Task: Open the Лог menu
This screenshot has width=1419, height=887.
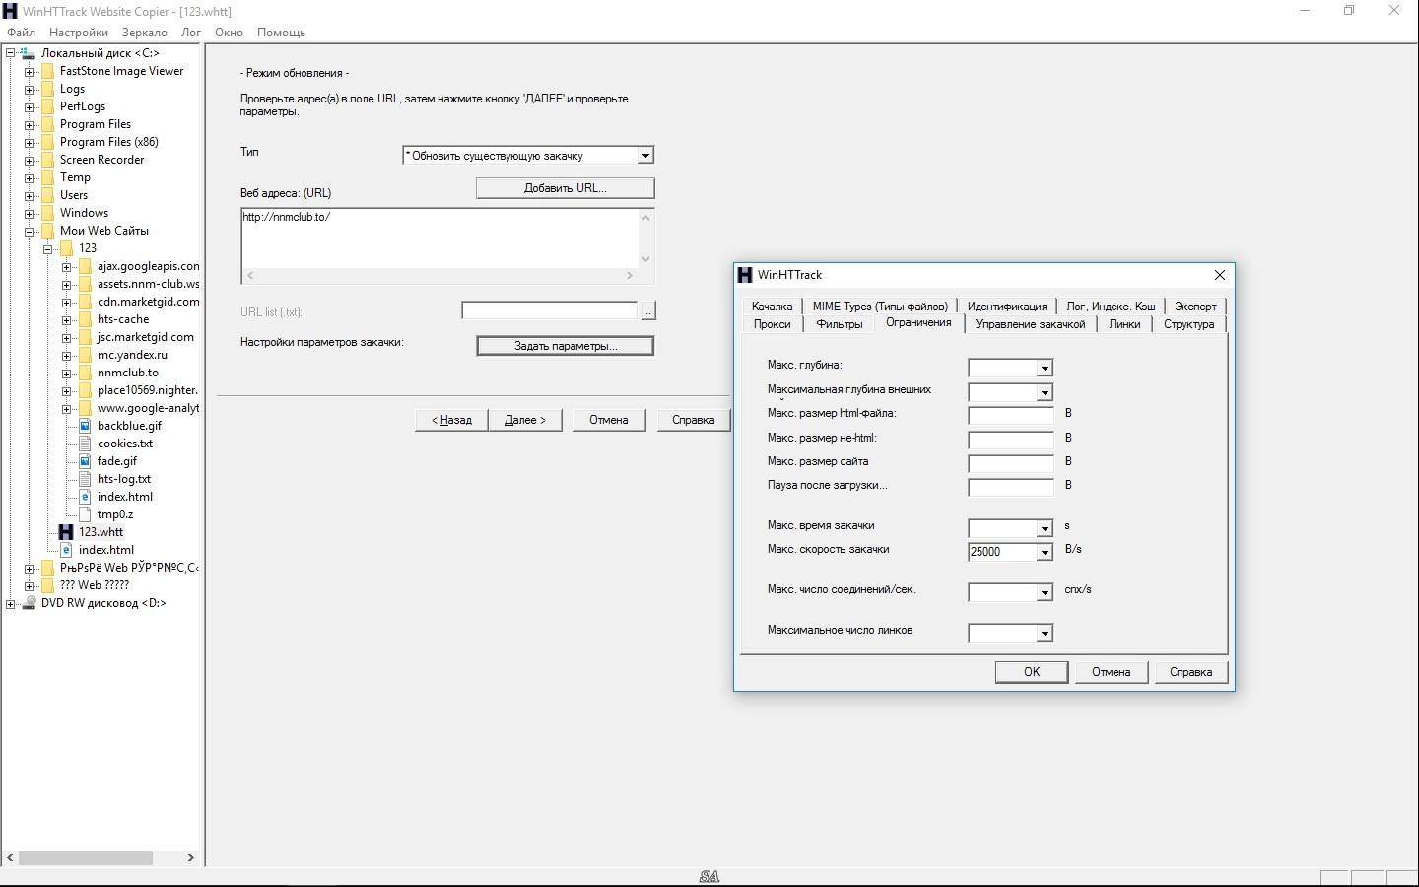Action: (191, 33)
